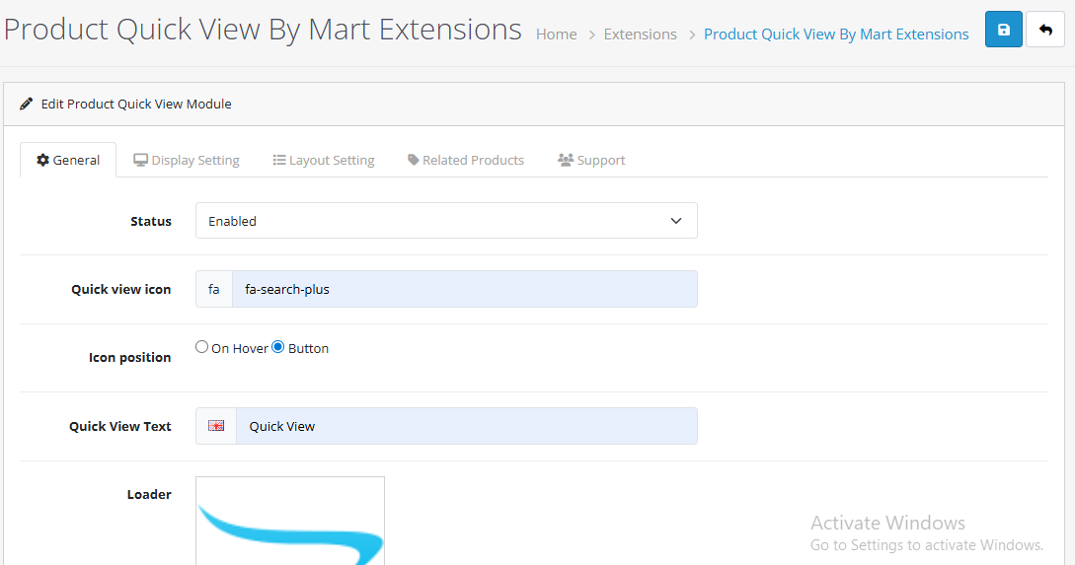Open the Status dropdown showing Enabled
Image resolution: width=1075 pixels, height=565 pixels.
click(446, 221)
